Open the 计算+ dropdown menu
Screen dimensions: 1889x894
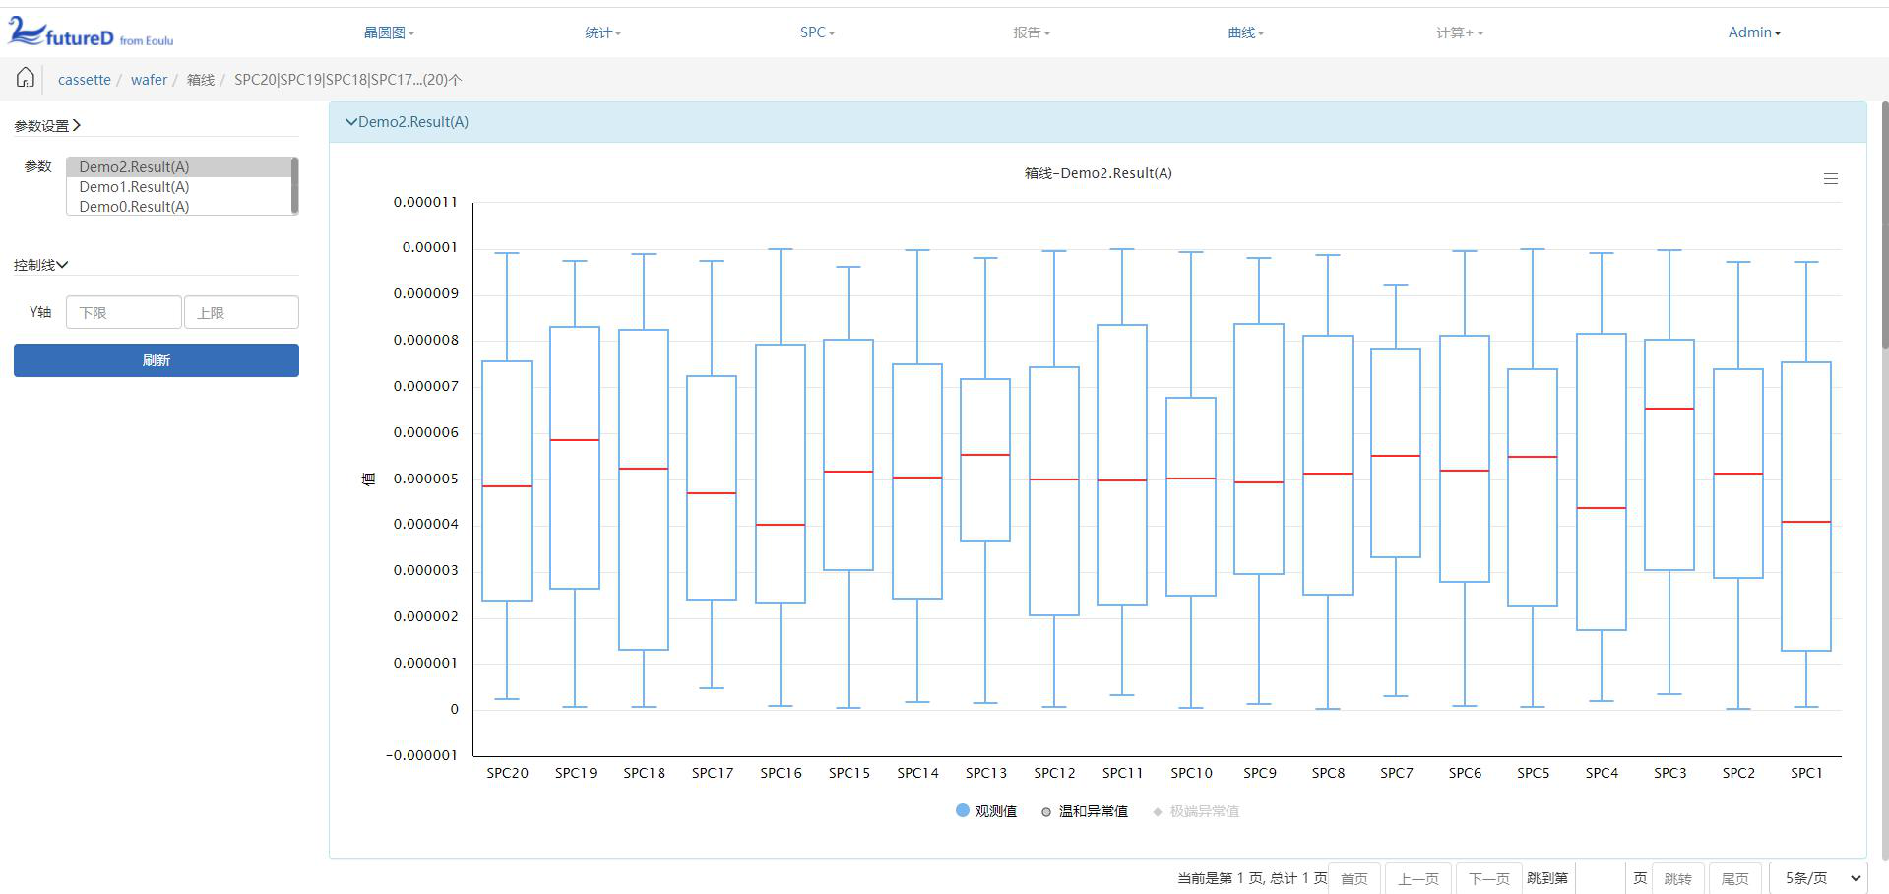(x=1460, y=32)
